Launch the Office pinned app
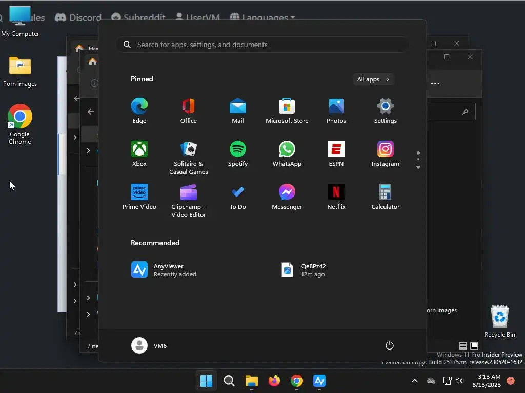Image resolution: width=525 pixels, height=393 pixels. [x=189, y=111]
